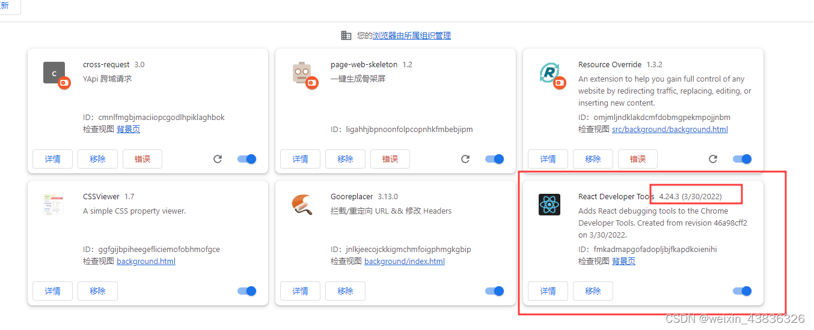Select '拦截/重定向 URL && 修改 Headers' text
Viewport: 814px width, 330px height.
(x=391, y=211)
